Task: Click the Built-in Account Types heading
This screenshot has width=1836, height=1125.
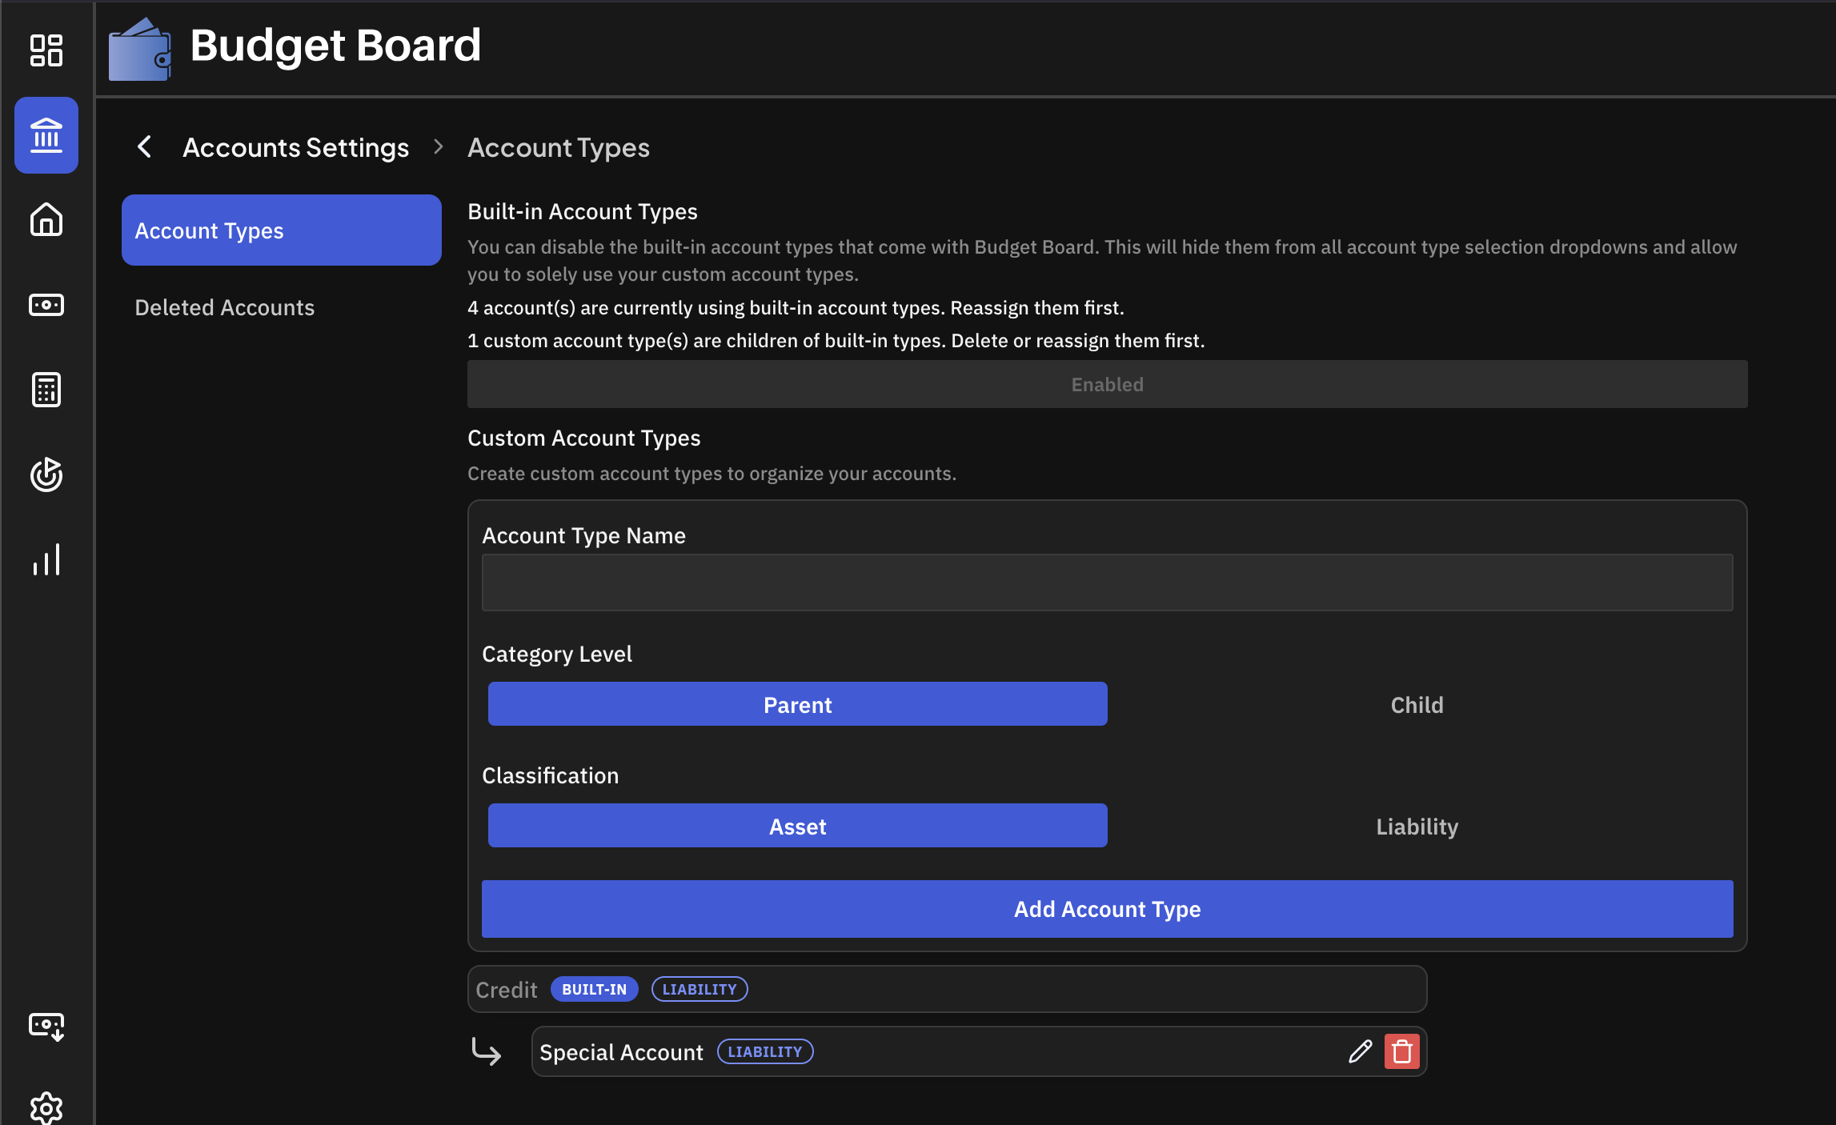Action: click(x=582, y=211)
